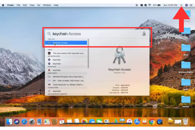
Task: Open iBooks from the Dock
Action: tap(144, 122)
